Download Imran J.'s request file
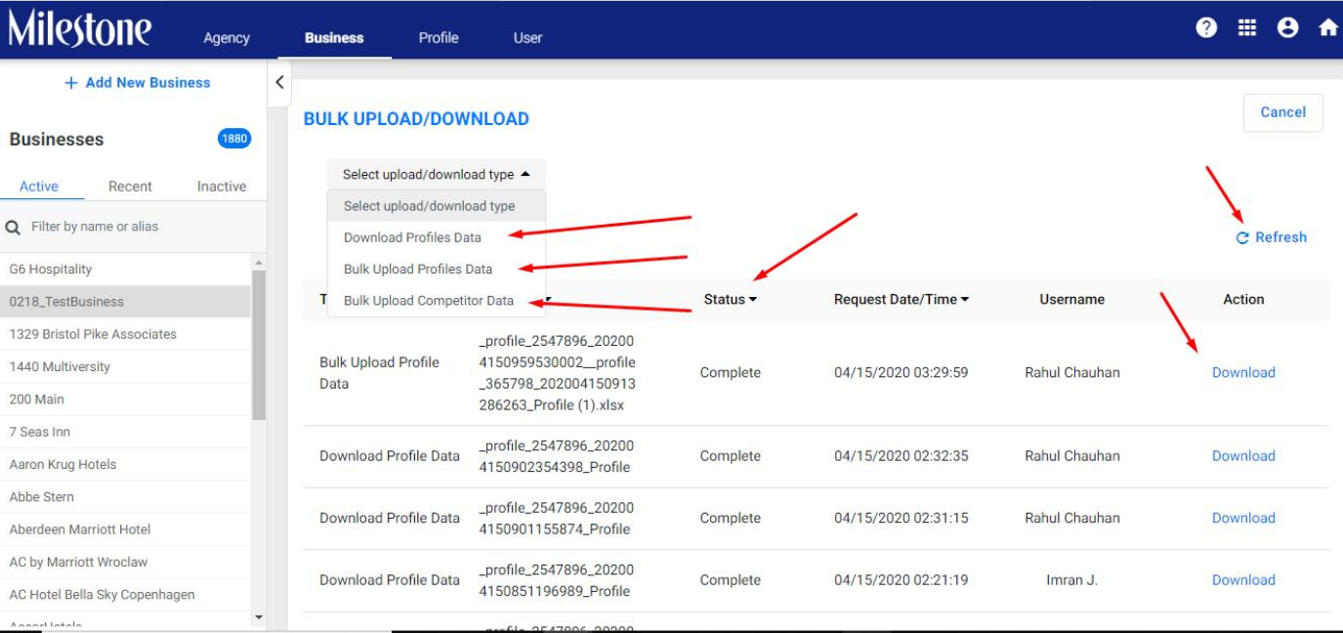 (x=1243, y=579)
